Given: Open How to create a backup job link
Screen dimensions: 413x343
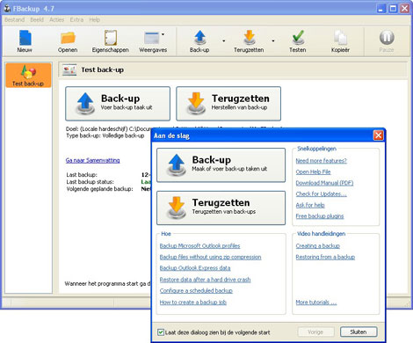Looking at the screenshot, I should point(193,302).
